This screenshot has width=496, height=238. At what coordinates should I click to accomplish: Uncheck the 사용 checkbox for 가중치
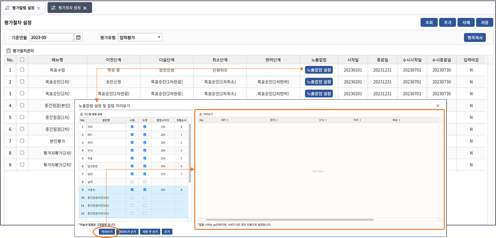point(132,190)
